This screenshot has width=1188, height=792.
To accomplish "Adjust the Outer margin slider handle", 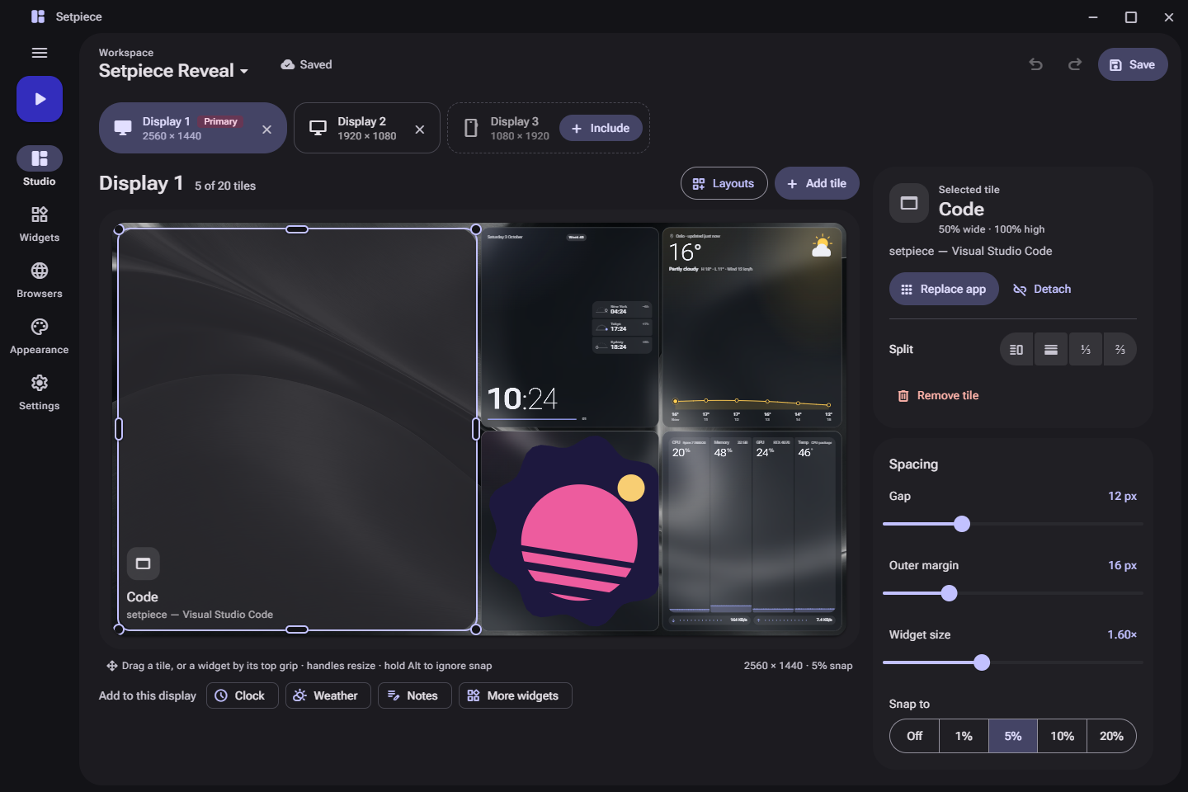I will [950, 593].
